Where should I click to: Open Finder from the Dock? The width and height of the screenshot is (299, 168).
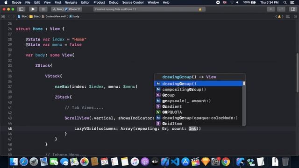(14, 162)
